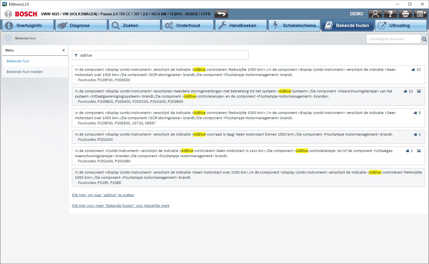429x264 pixels.
Task: Click thumbs-up icon on first result
Action: pos(413,70)
